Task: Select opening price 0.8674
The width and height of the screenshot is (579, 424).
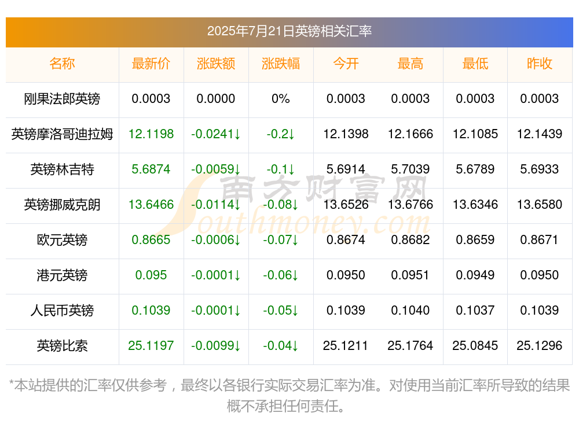Action: point(346,240)
